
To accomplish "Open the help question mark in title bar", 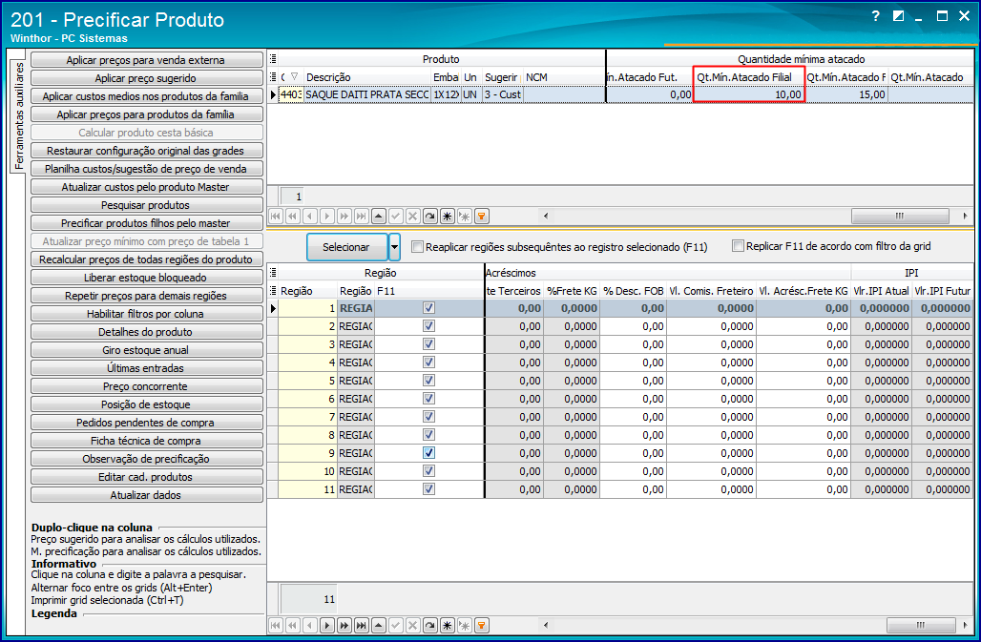I will [876, 16].
